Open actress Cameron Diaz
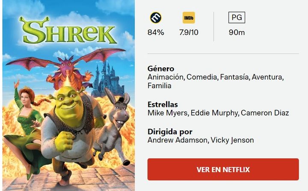Screen dimensions: 308x191 pyautogui.click(x=265, y=113)
